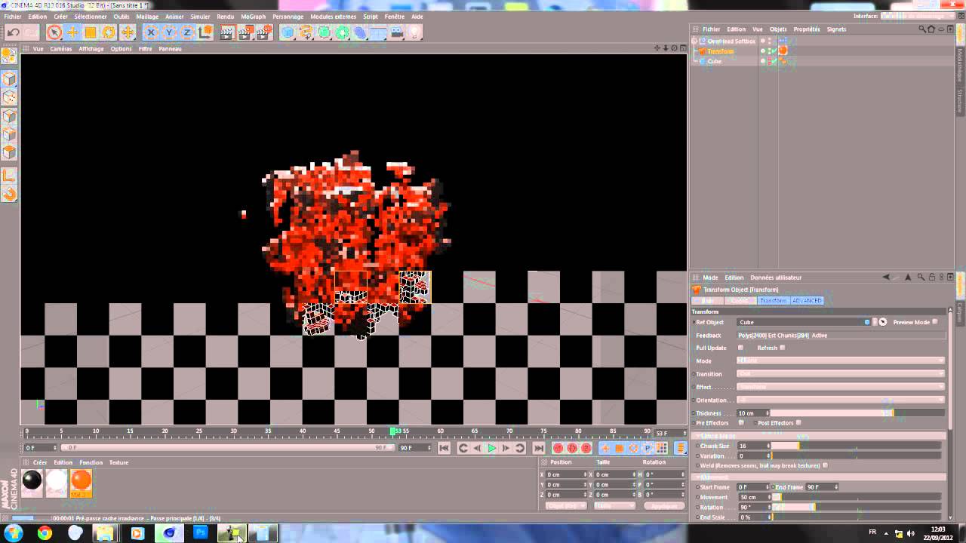Enable the Pre Effectors checkbox
This screenshot has width=966, height=543.
740,423
